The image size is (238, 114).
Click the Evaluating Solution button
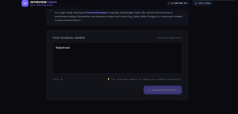pyautogui.click(x=163, y=90)
